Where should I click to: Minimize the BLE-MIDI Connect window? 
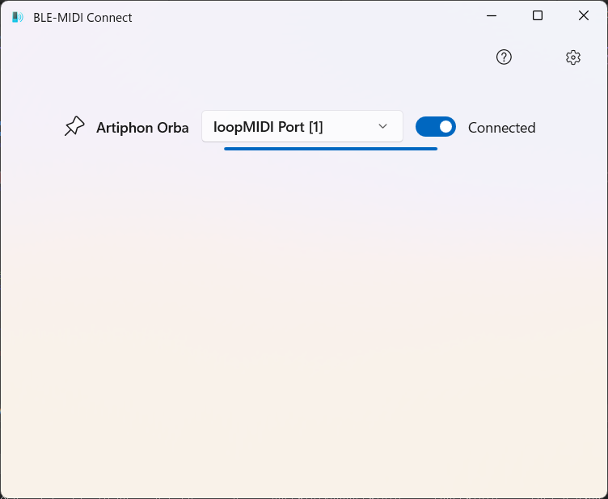click(x=492, y=16)
